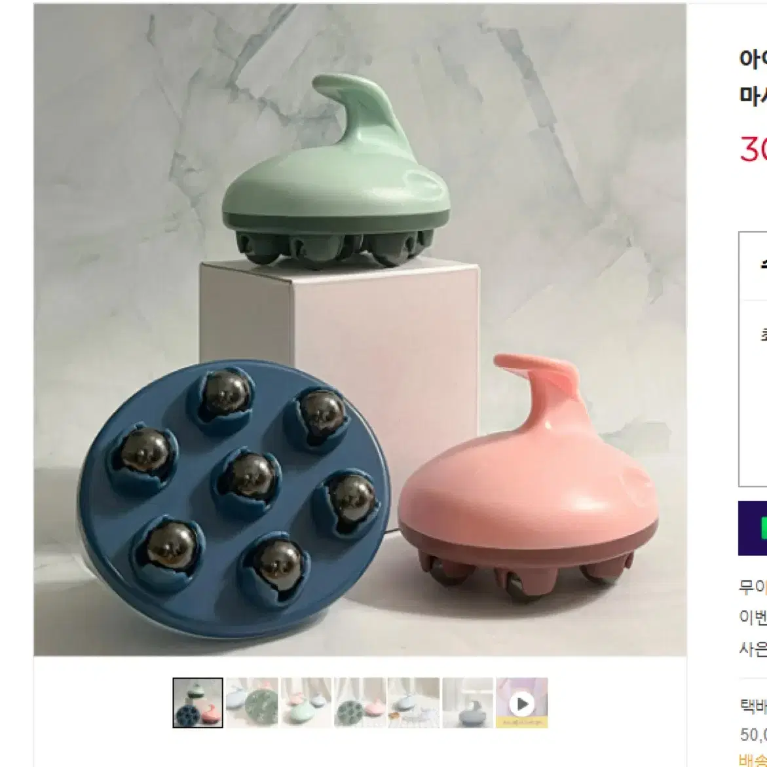This screenshot has height=767, width=767.
Task: Show thumbnail with green underside beside pink massager
Action: click(x=360, y=702)
